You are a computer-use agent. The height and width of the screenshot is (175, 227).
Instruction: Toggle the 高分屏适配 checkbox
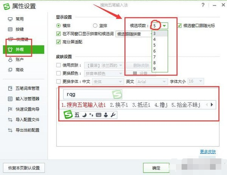point(58,42)
